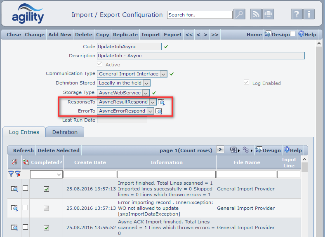Select the Log Entries tab

(24, 132)
